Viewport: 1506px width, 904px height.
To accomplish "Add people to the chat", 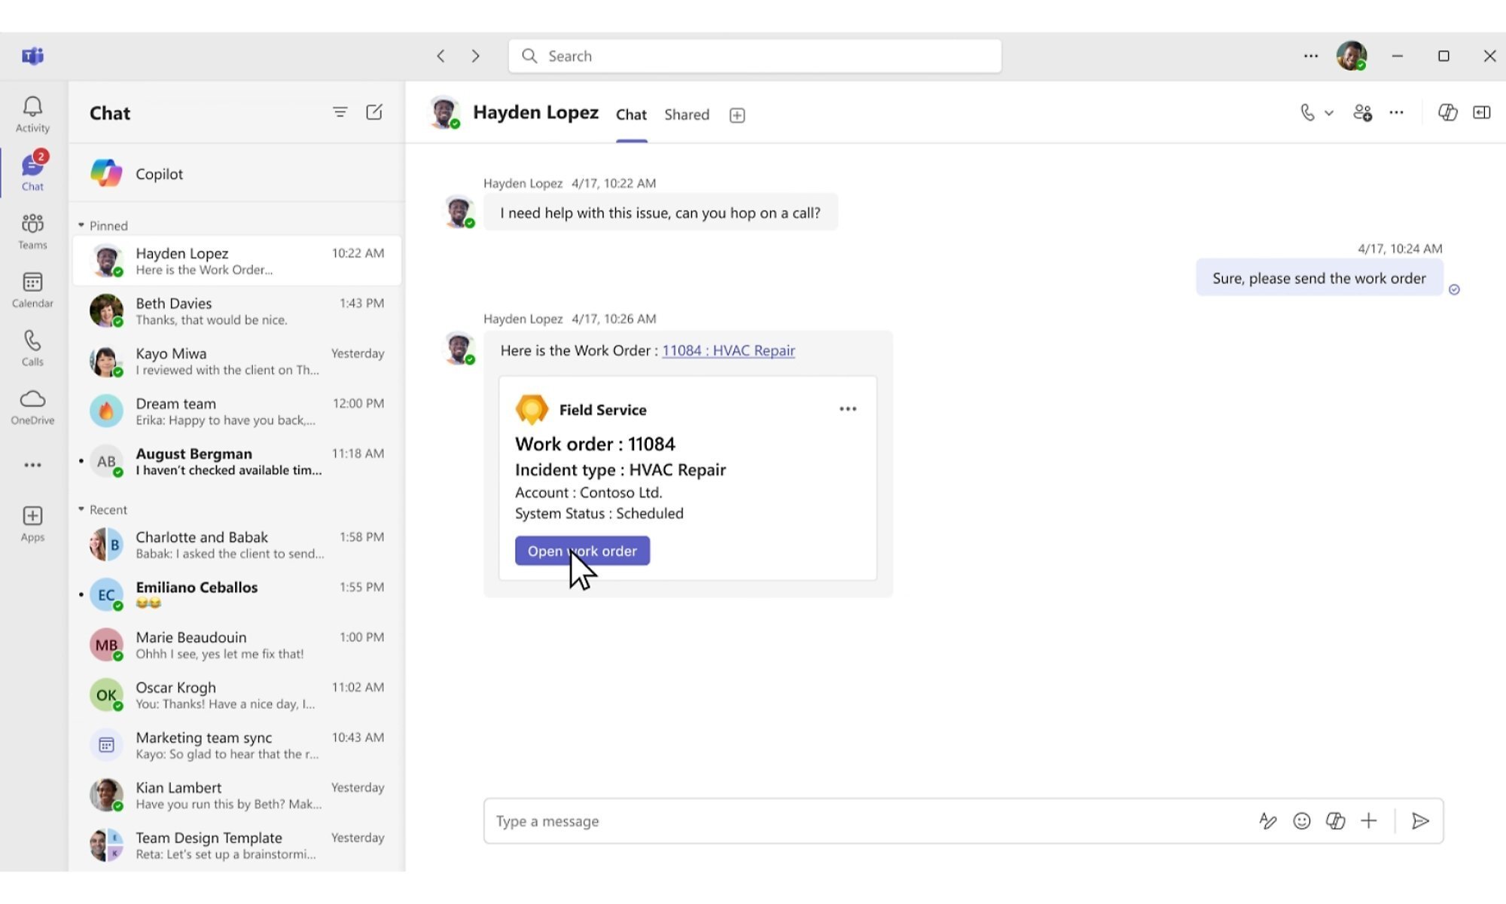I will coord(1362,113).
